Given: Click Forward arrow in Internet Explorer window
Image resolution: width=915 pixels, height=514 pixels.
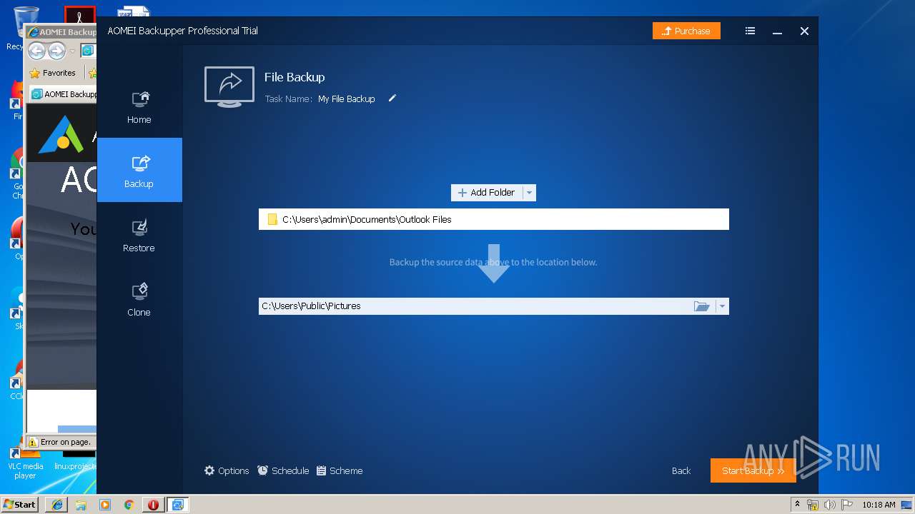Looking at the screenshot, I should pos(57,51).
